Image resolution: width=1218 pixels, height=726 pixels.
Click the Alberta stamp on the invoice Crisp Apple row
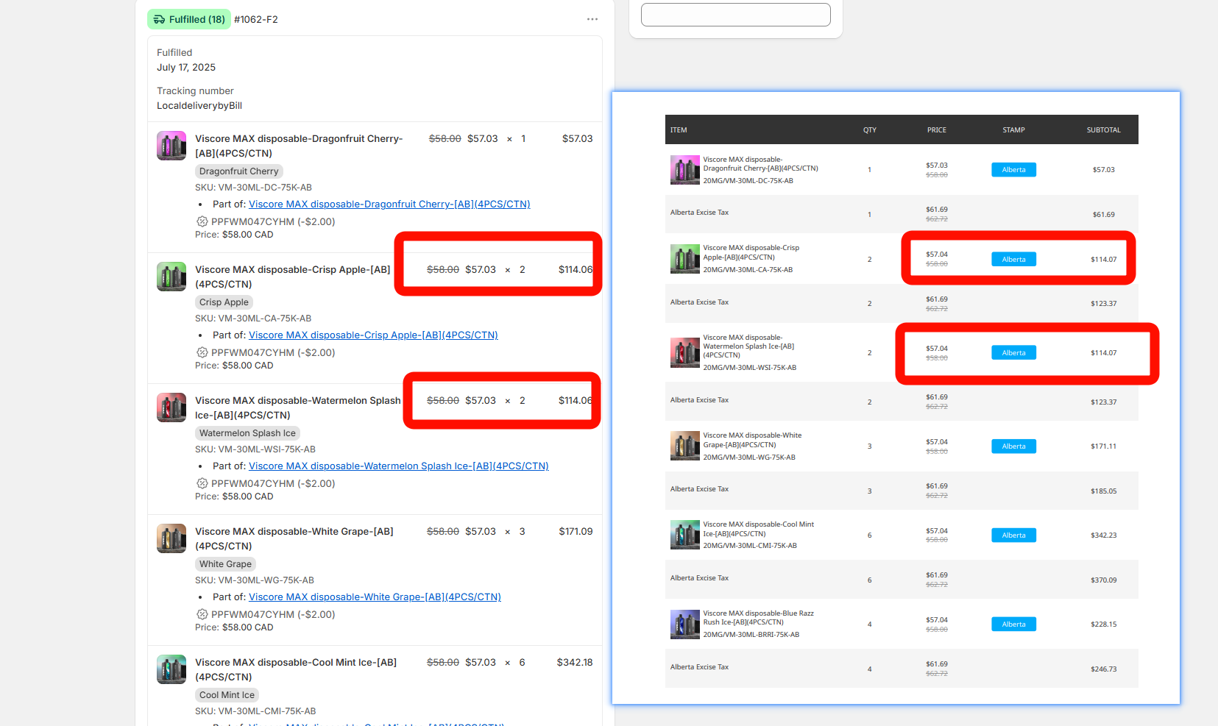pos(1013,260)
